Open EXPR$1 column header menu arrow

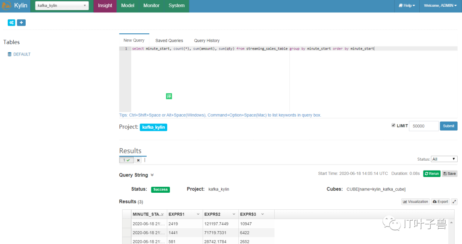coord(198,214)
